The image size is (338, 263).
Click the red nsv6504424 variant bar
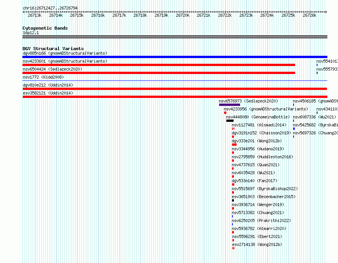(x=159, y=73)
